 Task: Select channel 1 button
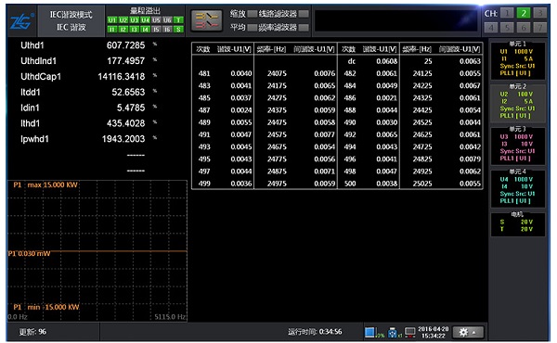coord(507,13)
